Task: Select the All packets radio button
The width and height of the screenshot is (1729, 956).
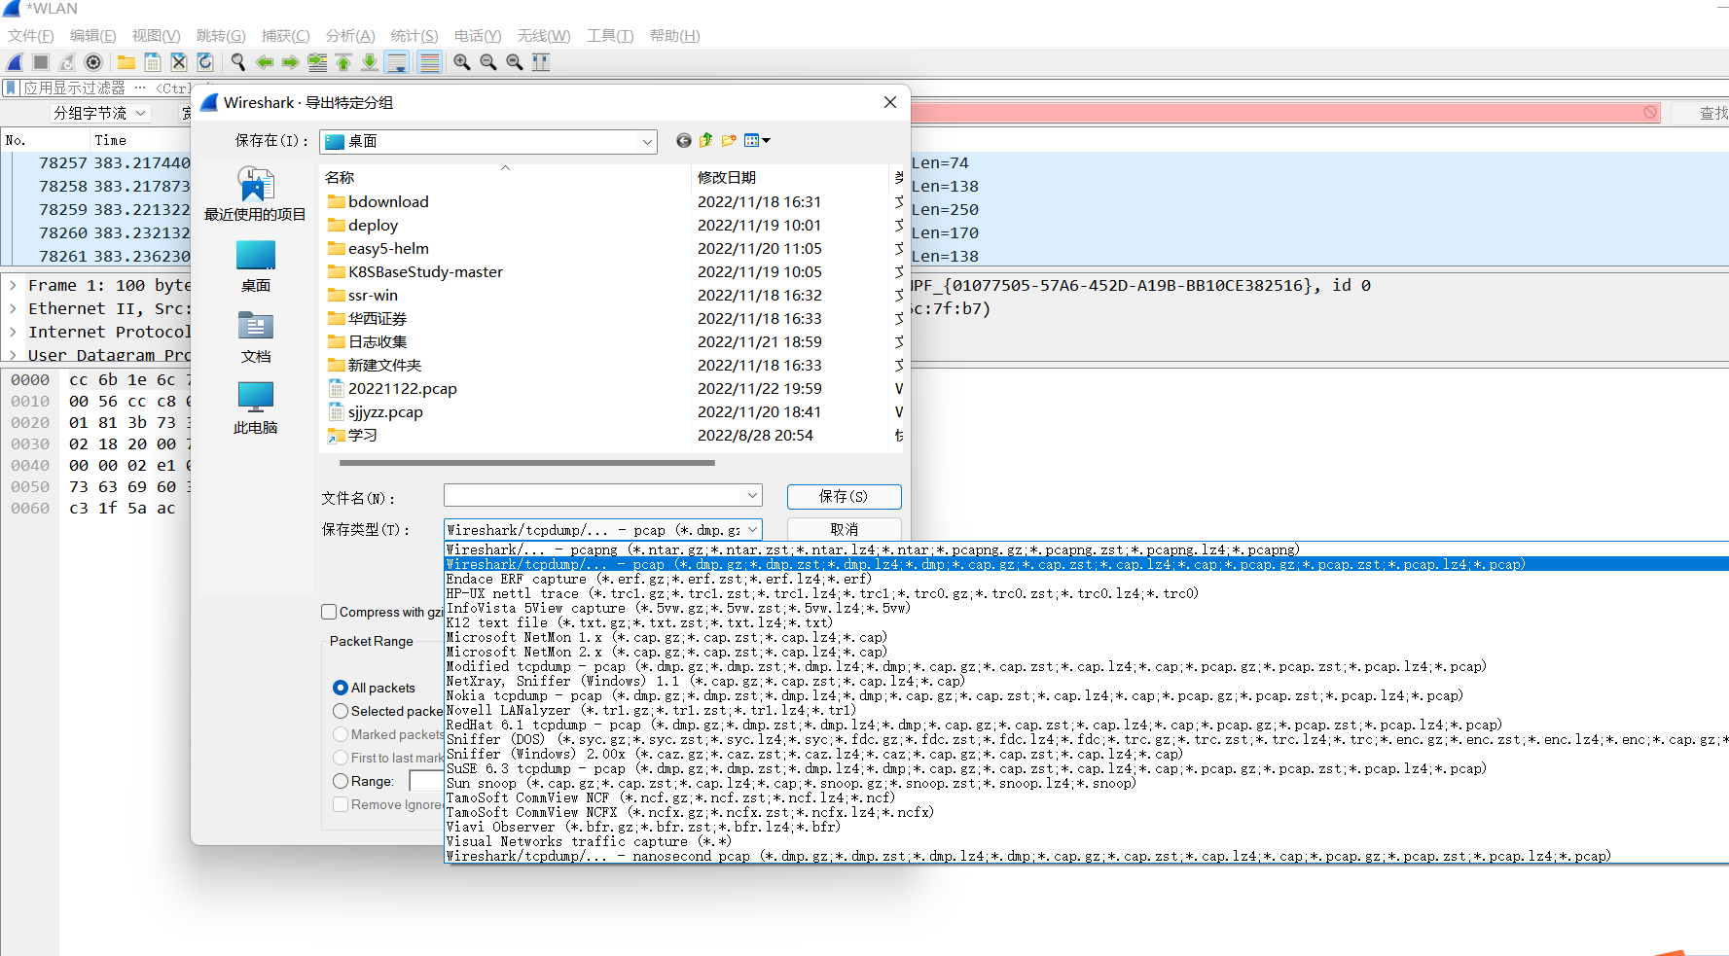Action: point(341,688)
